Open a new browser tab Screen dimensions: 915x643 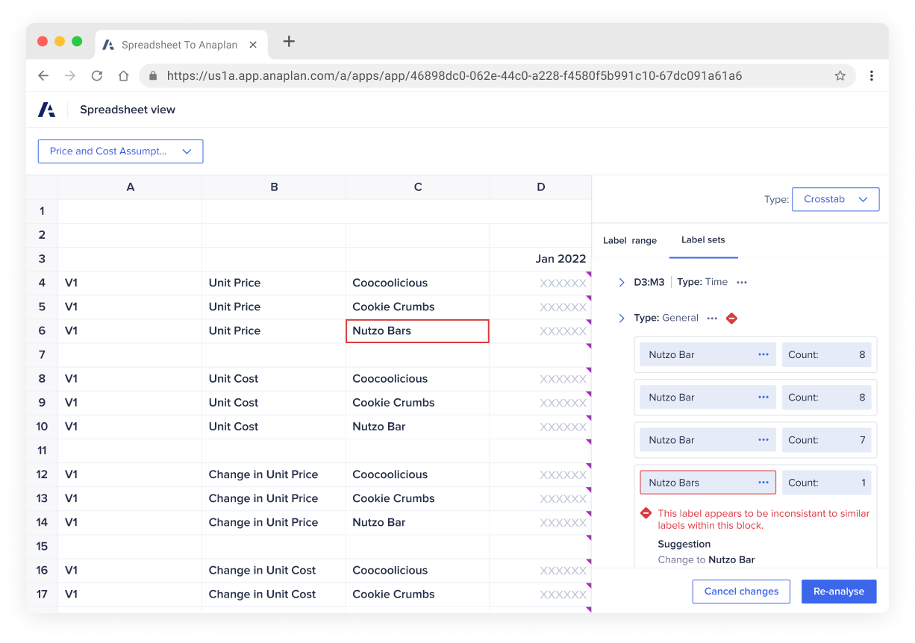click(289, 42)
